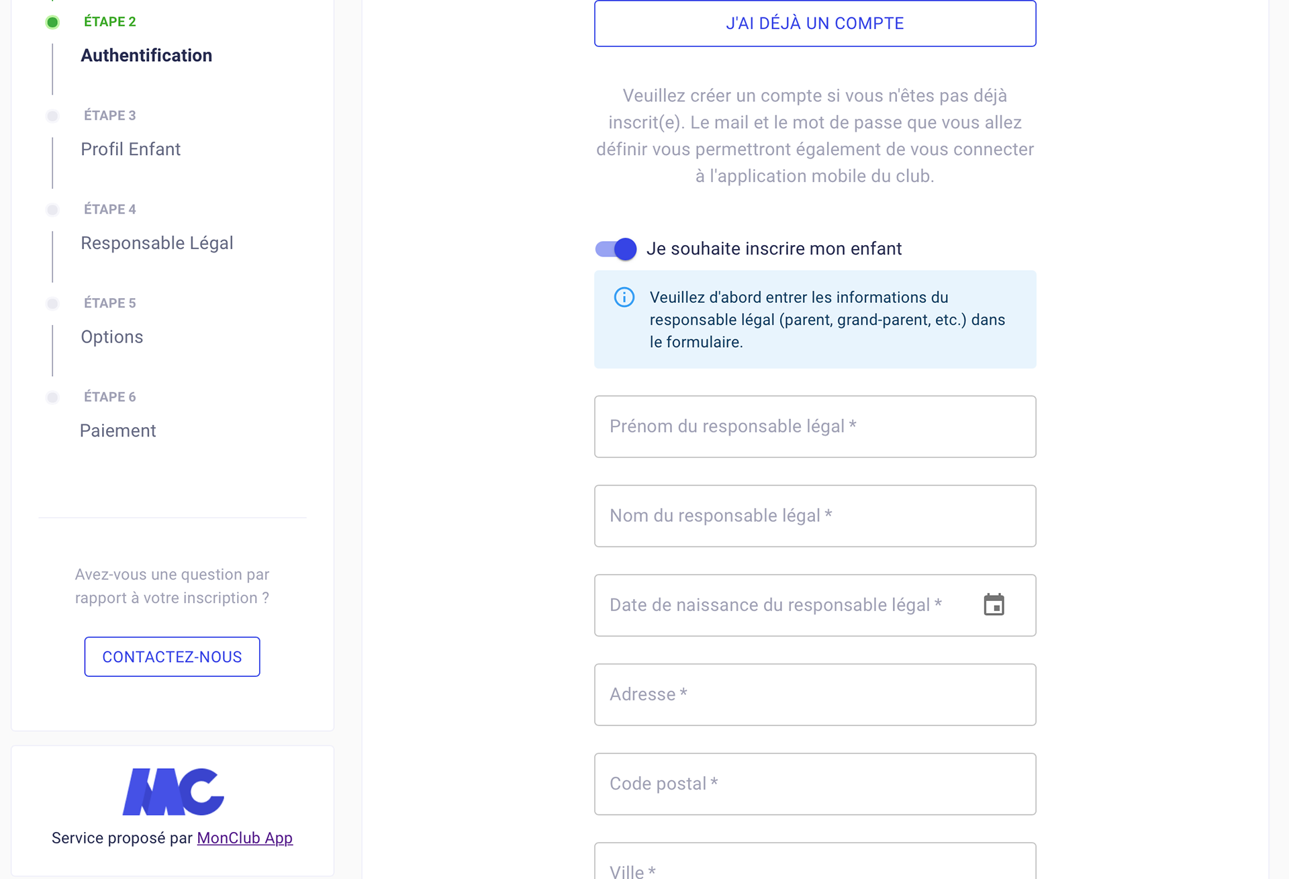The width and height of the screenshot is (1289, 879).
Task: Click the Étape 4 step indicator dot
Action: click(52, 210)
